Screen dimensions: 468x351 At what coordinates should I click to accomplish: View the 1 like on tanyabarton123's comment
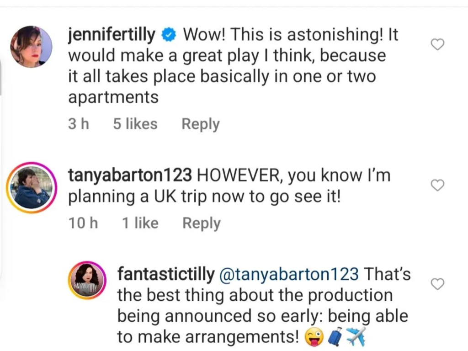pyautogui.click(x=140, y=223)
